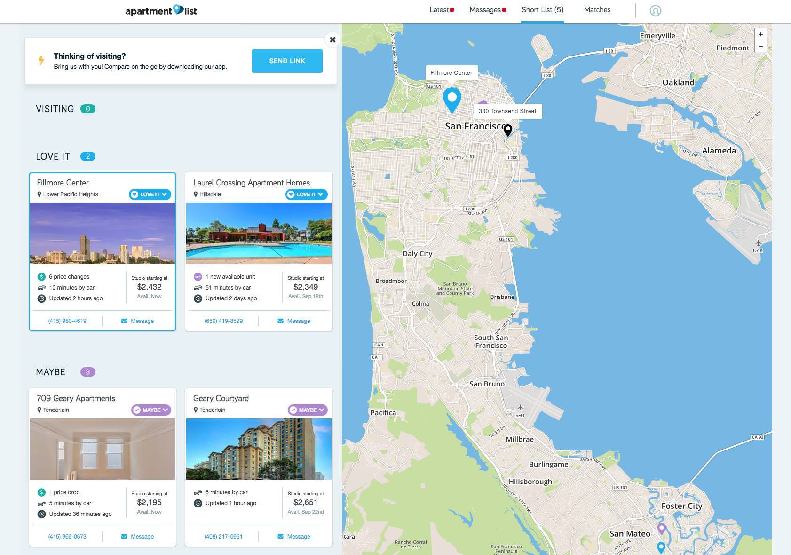
Task: Click the purple map pin near San Mateo
Action: coord(662,529)
